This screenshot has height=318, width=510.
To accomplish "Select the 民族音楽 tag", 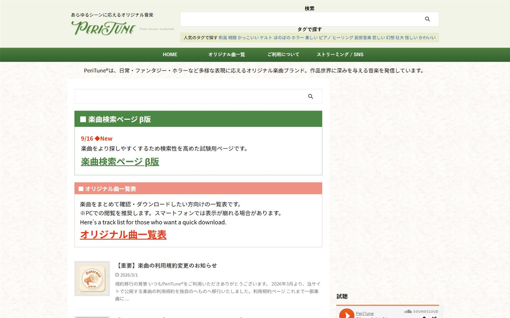I will click(x=363, y=37).
